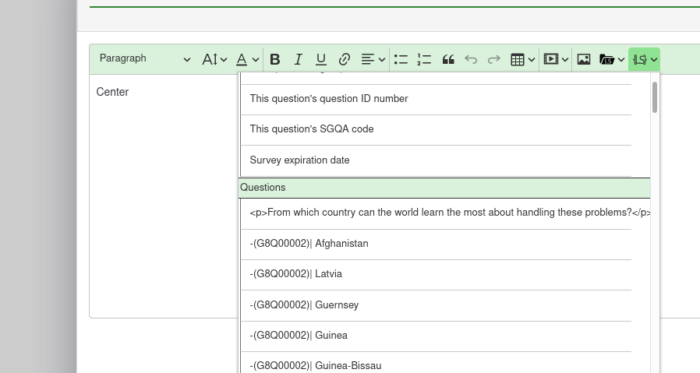This screenshot has height=373, width=700.
Task: Open the insert media dropdown
Action: (x=555, y=59)
